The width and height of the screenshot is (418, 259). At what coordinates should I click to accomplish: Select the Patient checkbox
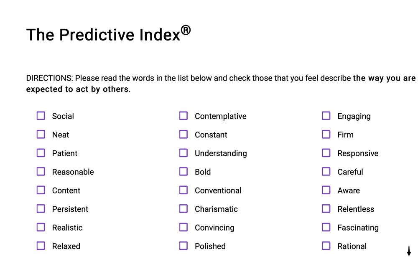coord(41,153)
